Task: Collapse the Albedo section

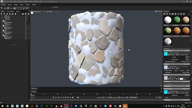Action: click(164, 75)
